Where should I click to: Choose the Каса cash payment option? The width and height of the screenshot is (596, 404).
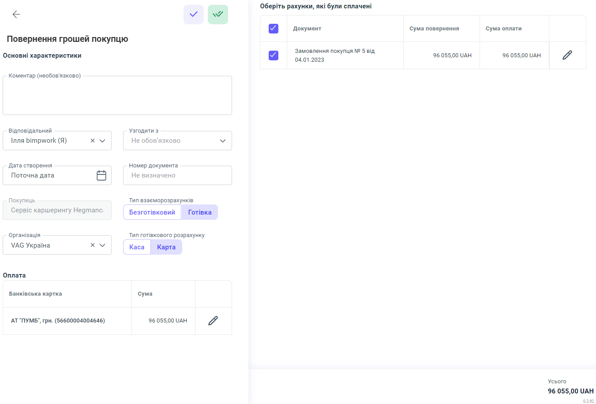[x=137, y=247]
